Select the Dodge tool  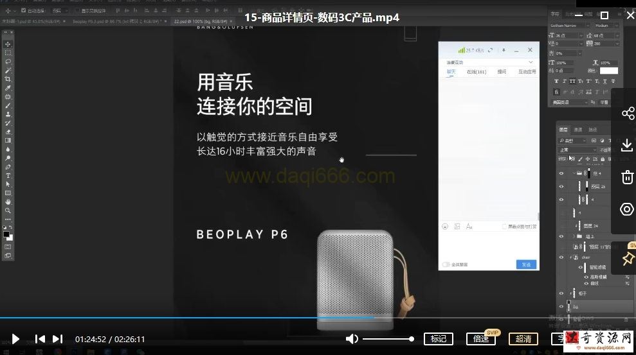8,158
